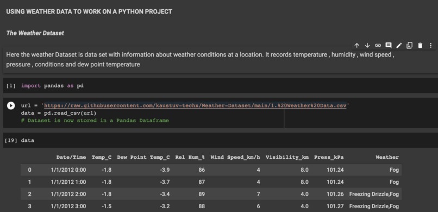Click the Wind Speed_km/h column header
The height and width of the screenshot is (212, 438).
(x=235, y=157)
